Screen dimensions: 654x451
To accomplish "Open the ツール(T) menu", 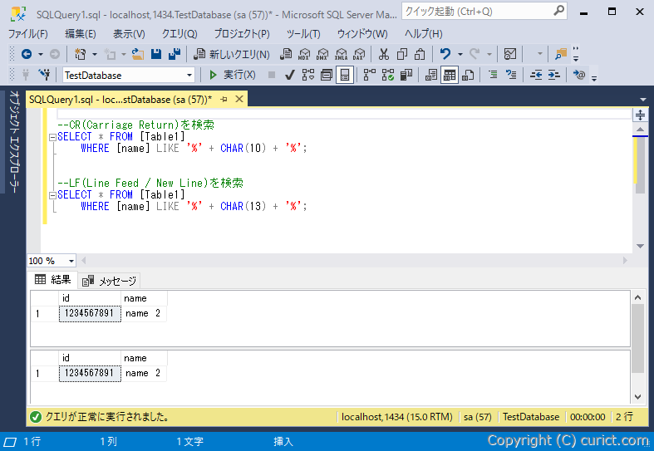I will pos(303,34).
